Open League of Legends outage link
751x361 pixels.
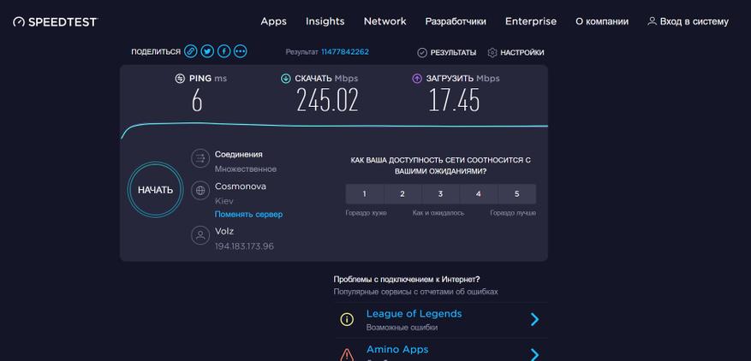pos(414,314)
